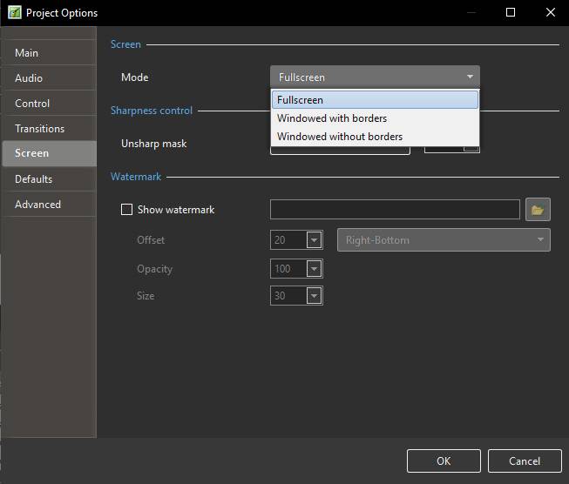Maximize the Project Options window
The height and width of the screenshot is (484, 569).
coord(511,13)
